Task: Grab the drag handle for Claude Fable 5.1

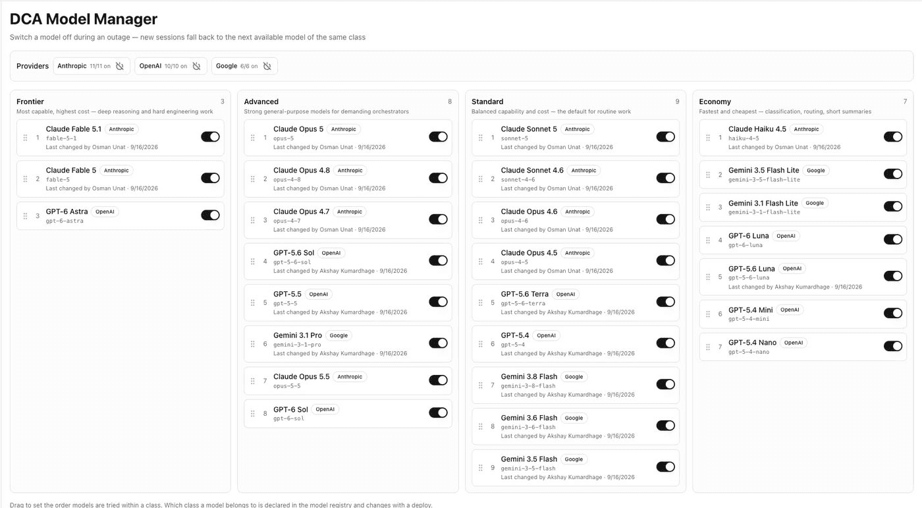Action: point(26,138)
